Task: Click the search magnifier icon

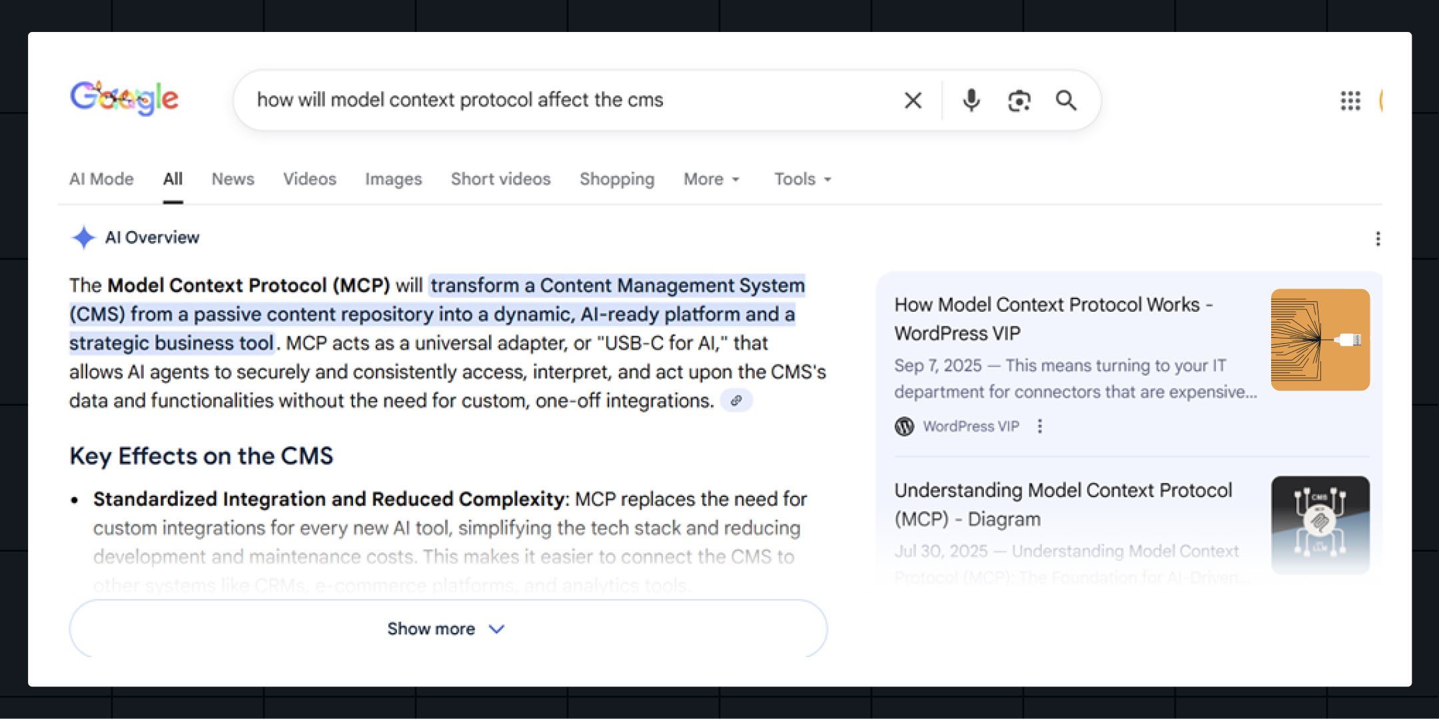Action: [x=1067, y=101]
